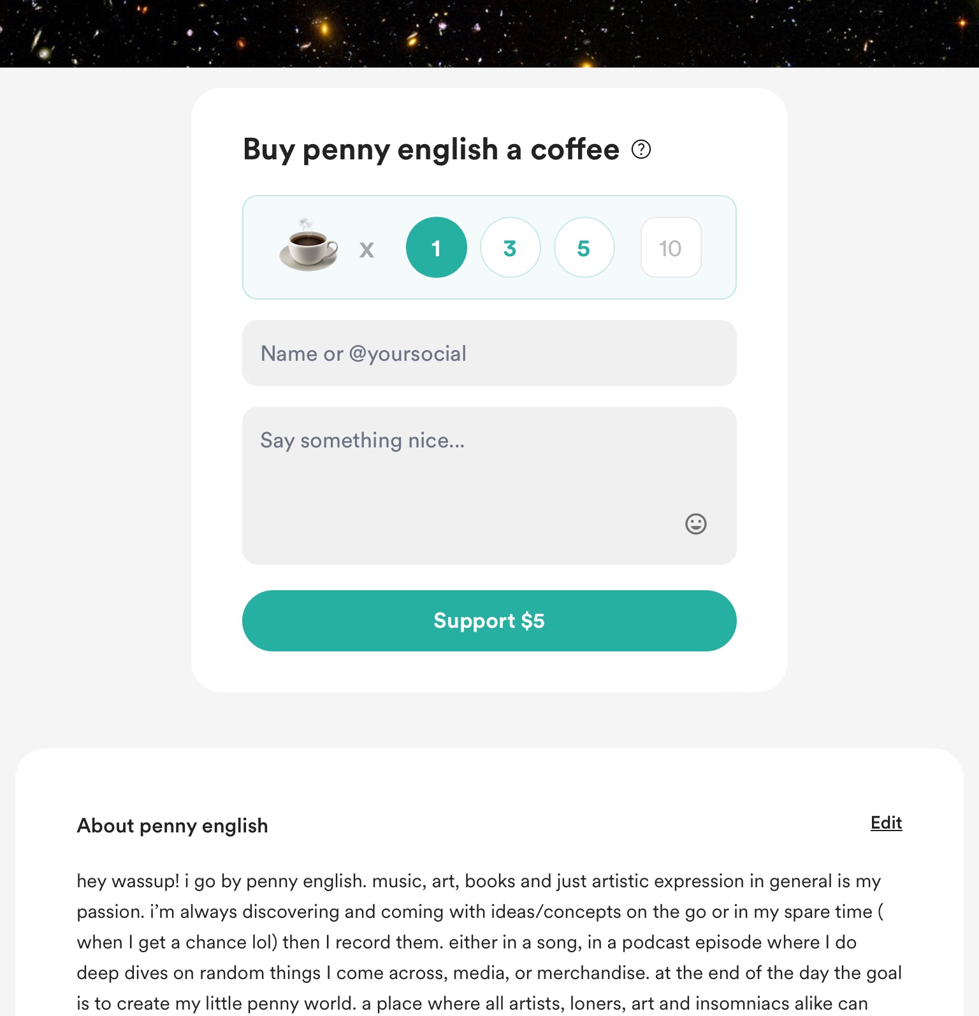Click the About penny english heading

click(x=172, y=826)
